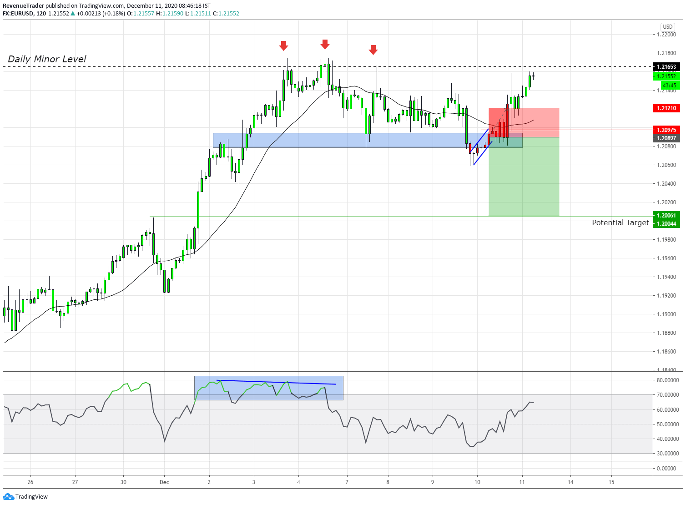Viewport: 686px width, 505px height.
Task: Click the 1.20400 price axis tick
Action: (x=666, y=184)
